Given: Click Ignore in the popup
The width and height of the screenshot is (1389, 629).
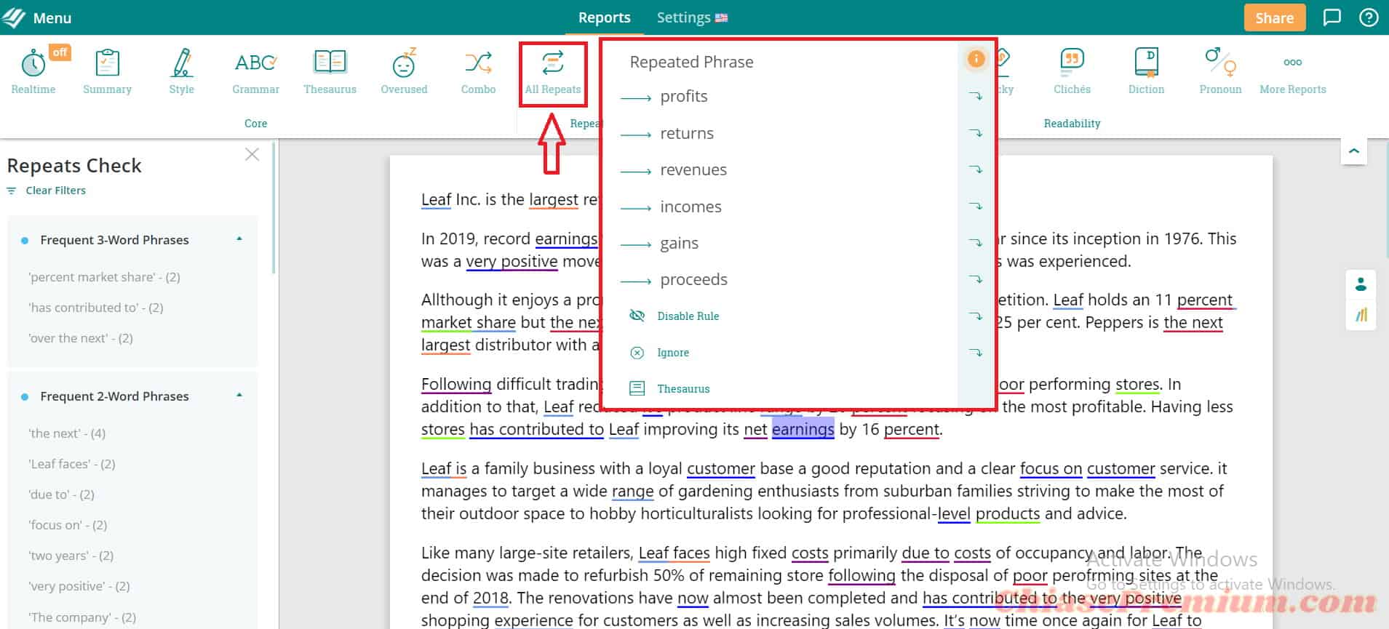Looking at the screenshot, I should tap(659, 353).
